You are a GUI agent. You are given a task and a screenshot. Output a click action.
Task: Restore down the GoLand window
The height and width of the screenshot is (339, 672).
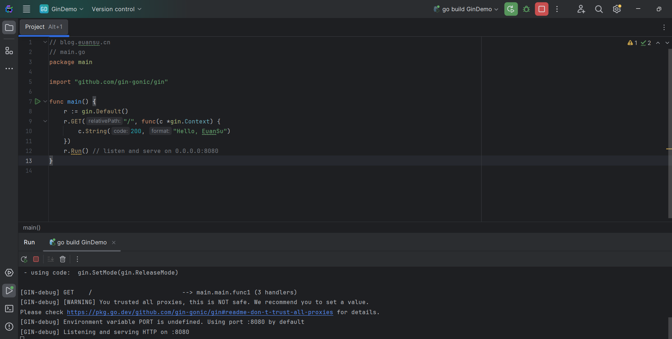[659, 9]
